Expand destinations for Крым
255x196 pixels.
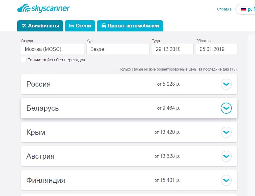(226, 132)
